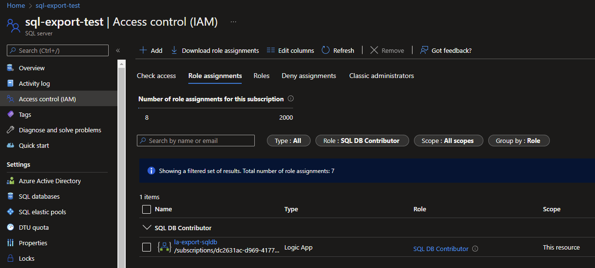Screen dimensions: 595x268
Task: Click the IAM people icon beside the title
Action: click(13, 25)
